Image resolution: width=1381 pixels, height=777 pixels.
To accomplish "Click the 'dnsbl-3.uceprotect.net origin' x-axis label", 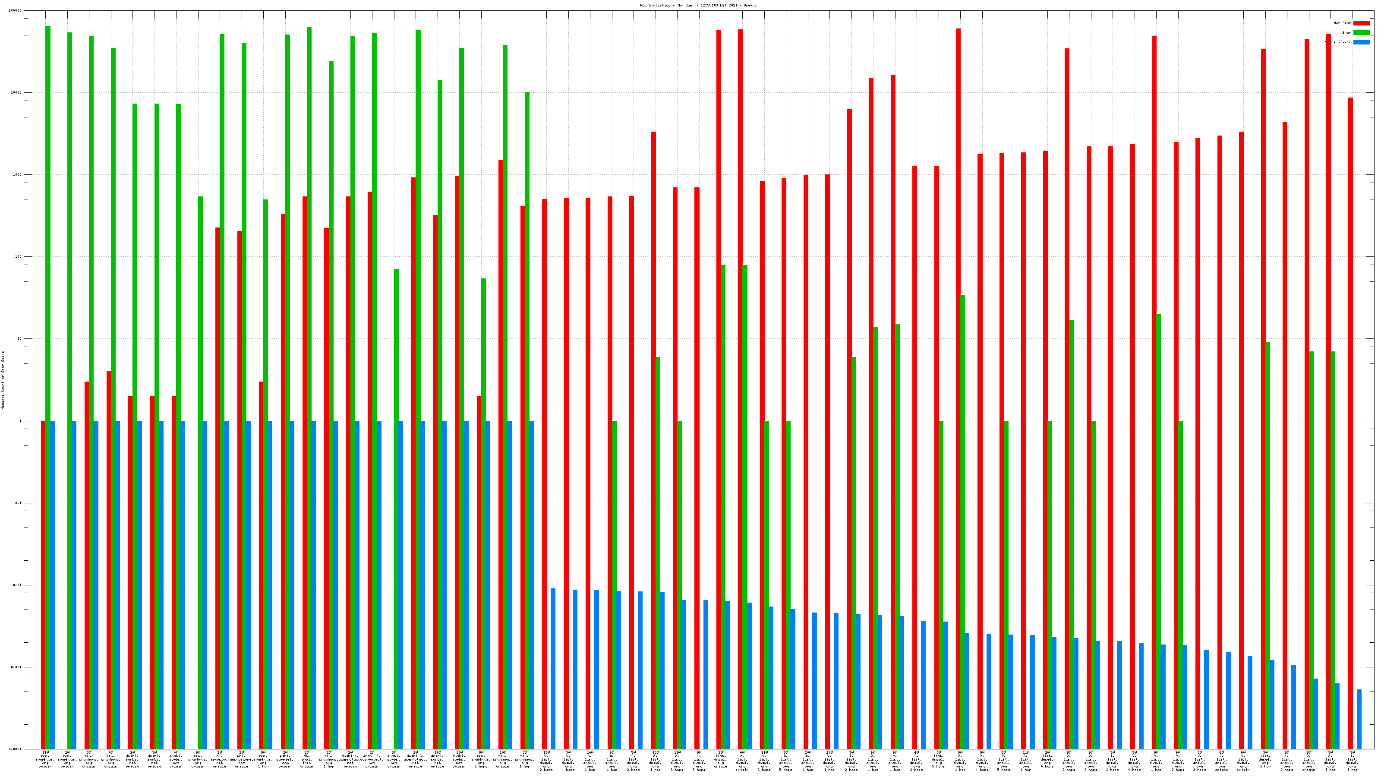I will pyautogui.click(x=416, y=759).
